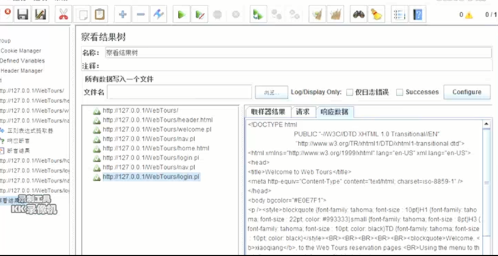The image size is (498, 256).
Task: Click the Copy toolbar icon
Action: point(82,15)
